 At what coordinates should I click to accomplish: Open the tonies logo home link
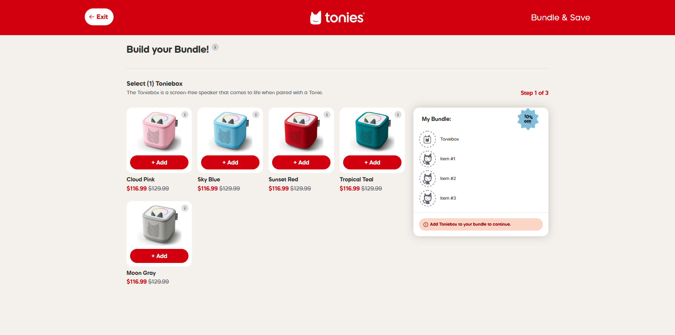(337, 18)
